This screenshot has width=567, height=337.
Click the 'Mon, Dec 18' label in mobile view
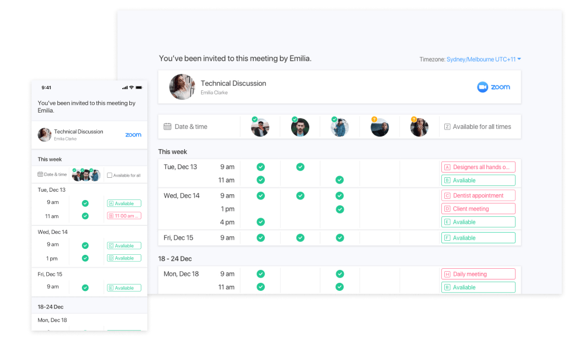(52, 320)
